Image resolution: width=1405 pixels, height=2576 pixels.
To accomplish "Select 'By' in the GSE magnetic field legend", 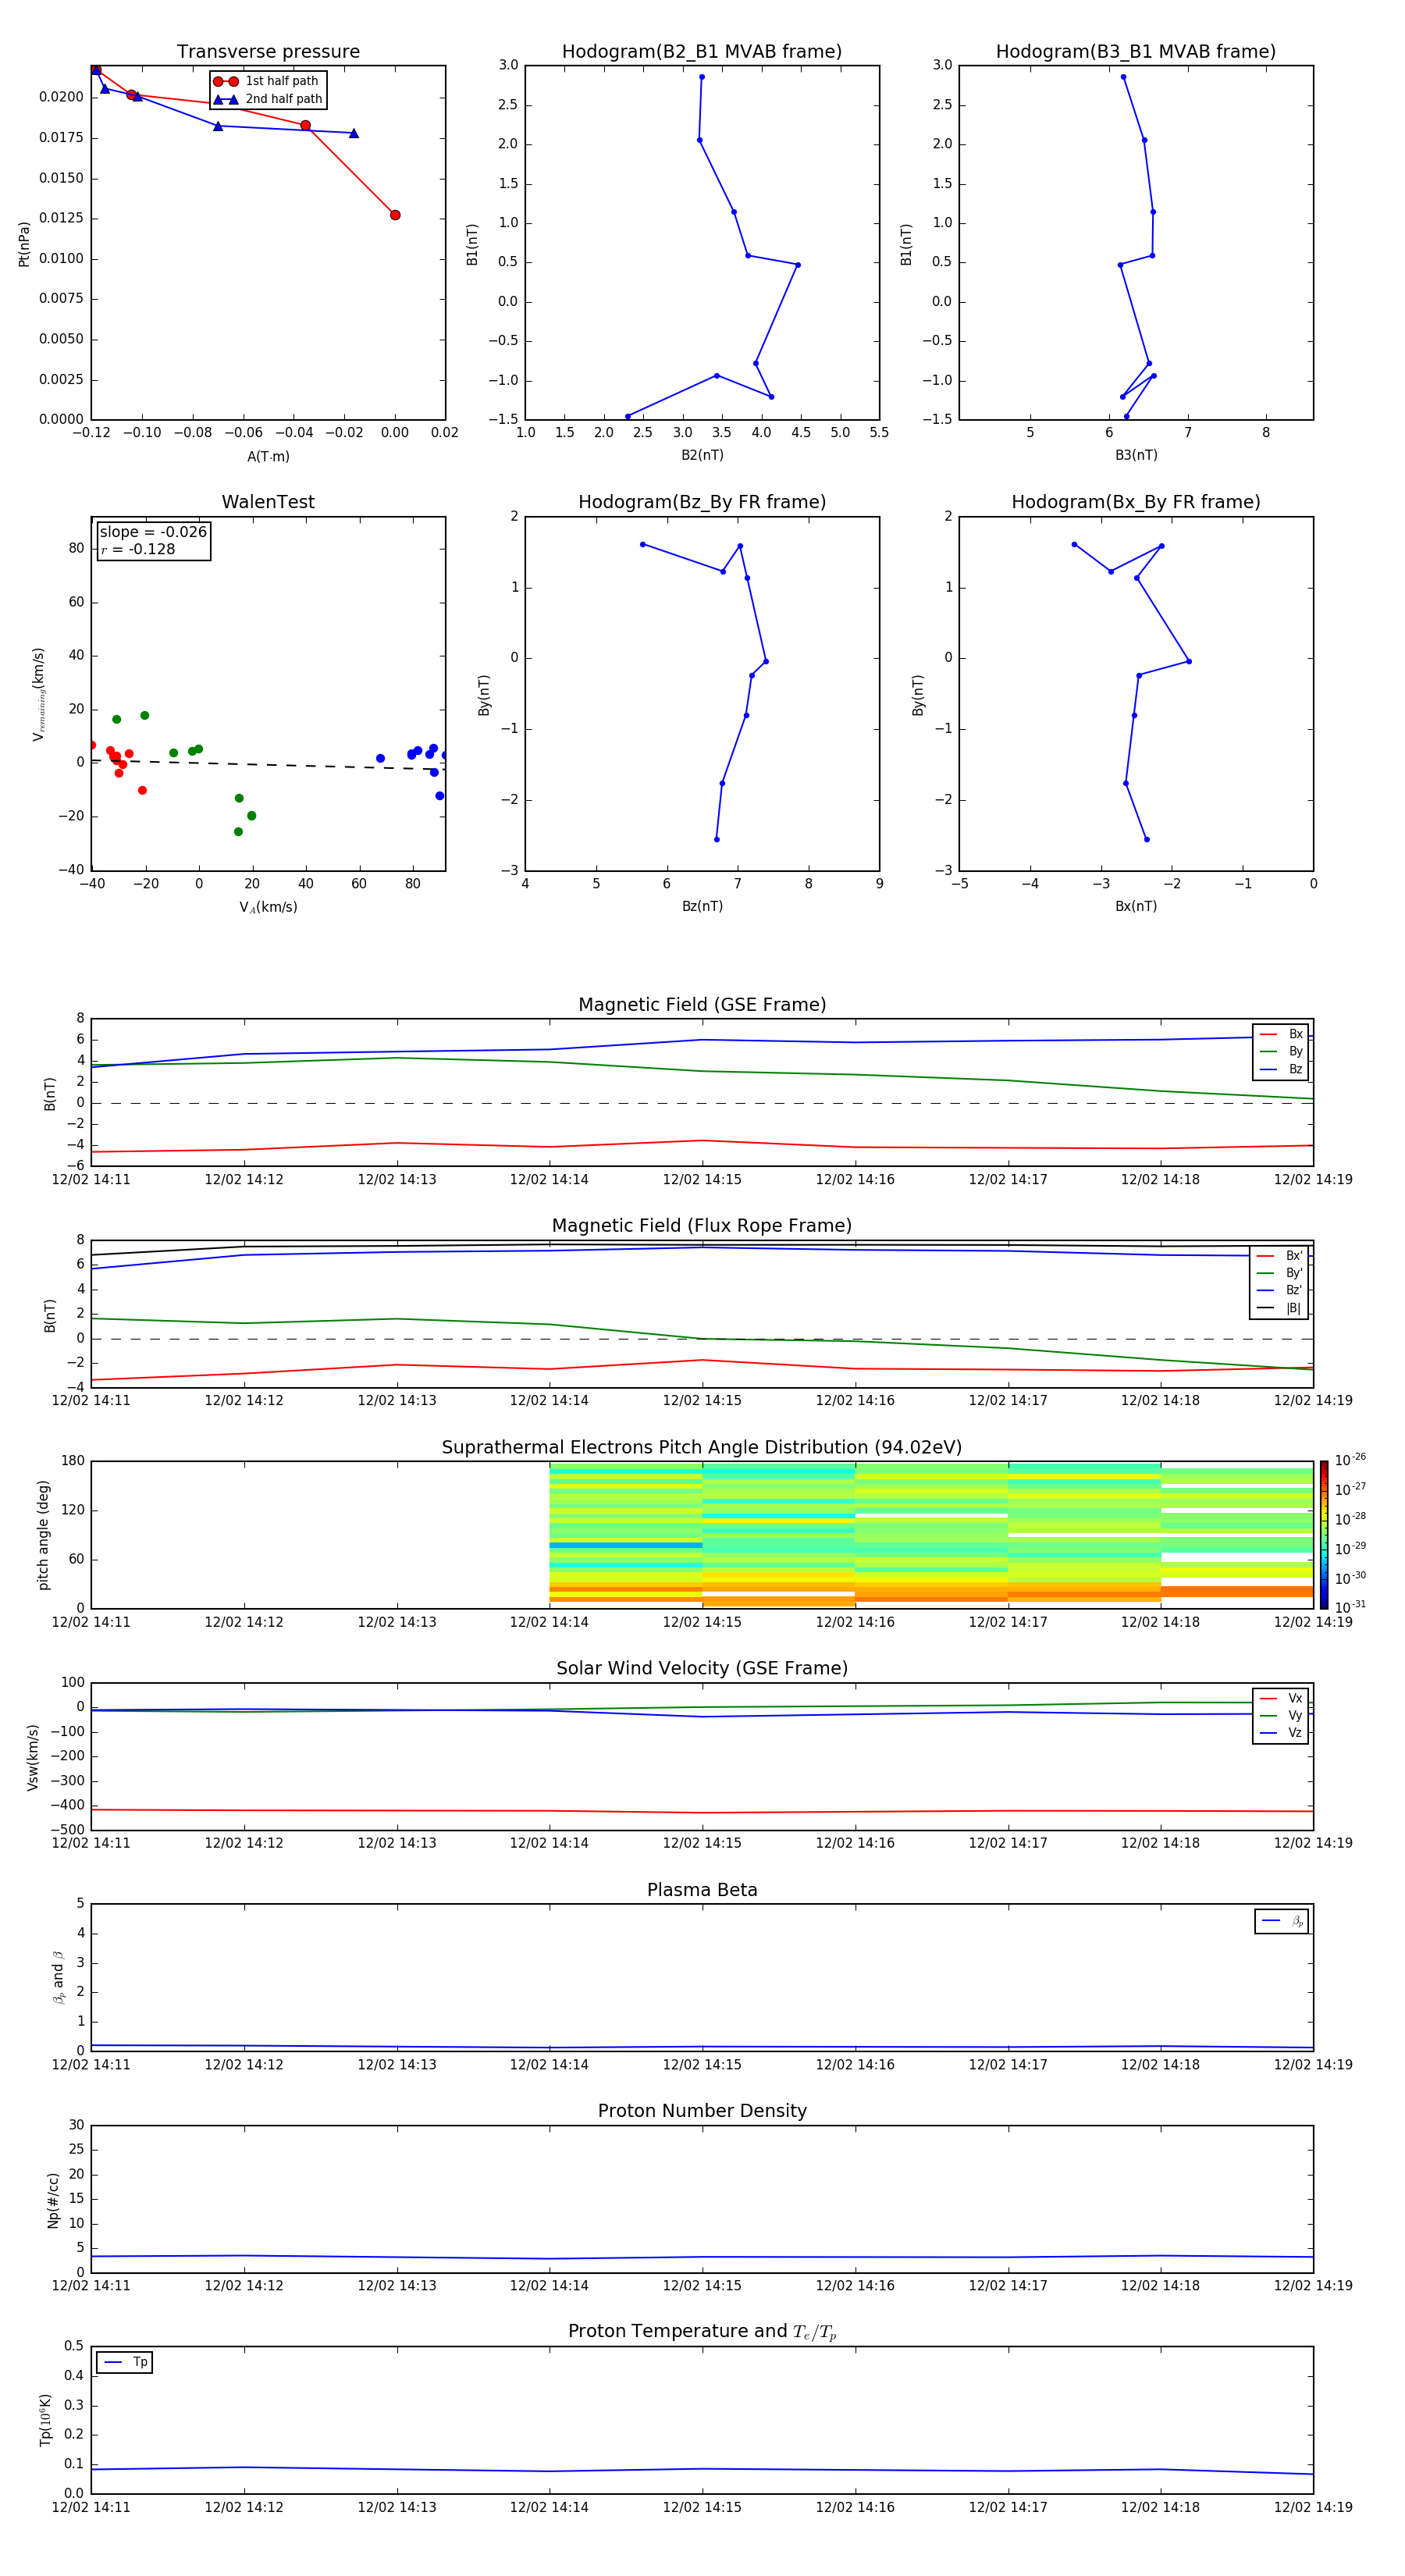I will pos(1281,1052).
